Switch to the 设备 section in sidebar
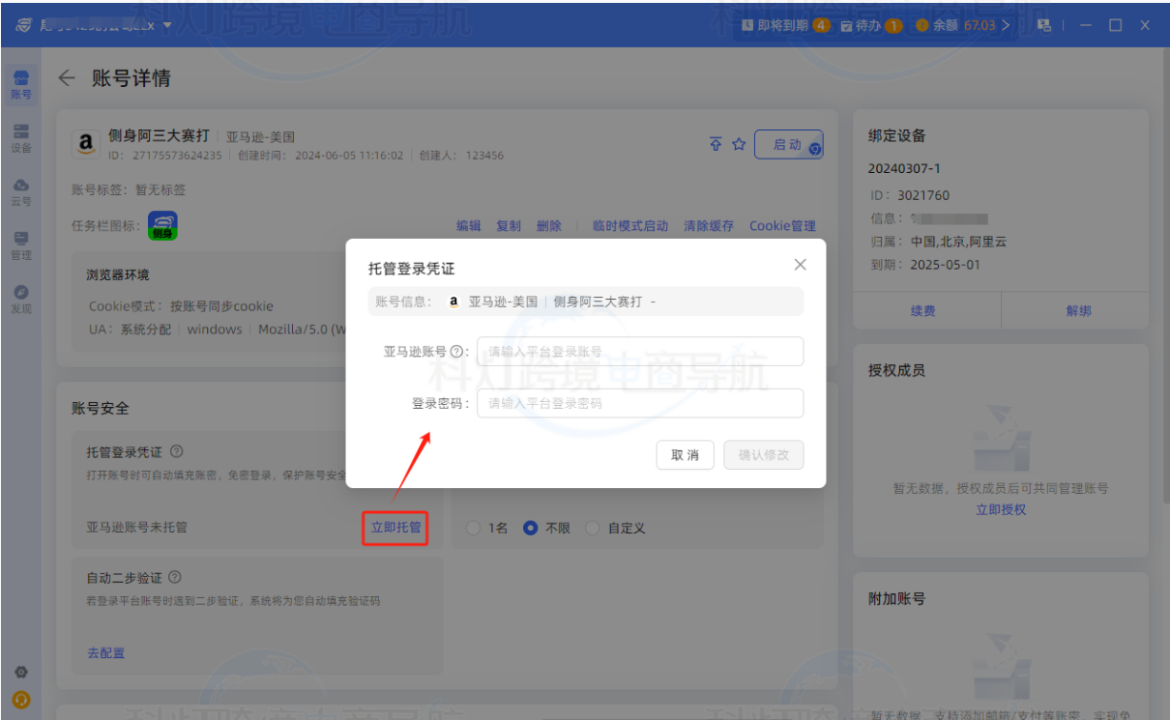This screenshot has width=1170, height=720. (21, 139)
